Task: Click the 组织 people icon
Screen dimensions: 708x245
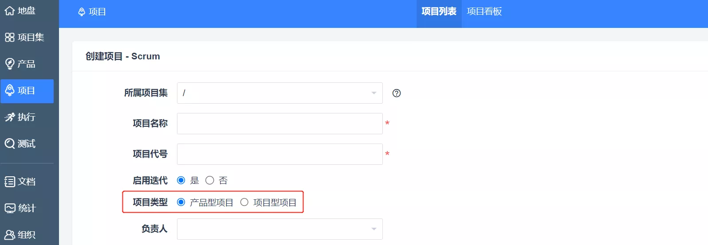Action: pos(10,235)
